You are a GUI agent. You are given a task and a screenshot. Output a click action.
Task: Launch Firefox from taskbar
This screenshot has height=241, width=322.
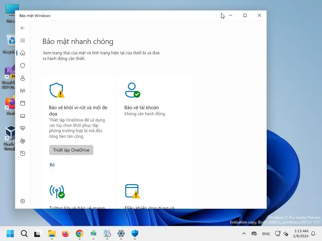[65, 233]
